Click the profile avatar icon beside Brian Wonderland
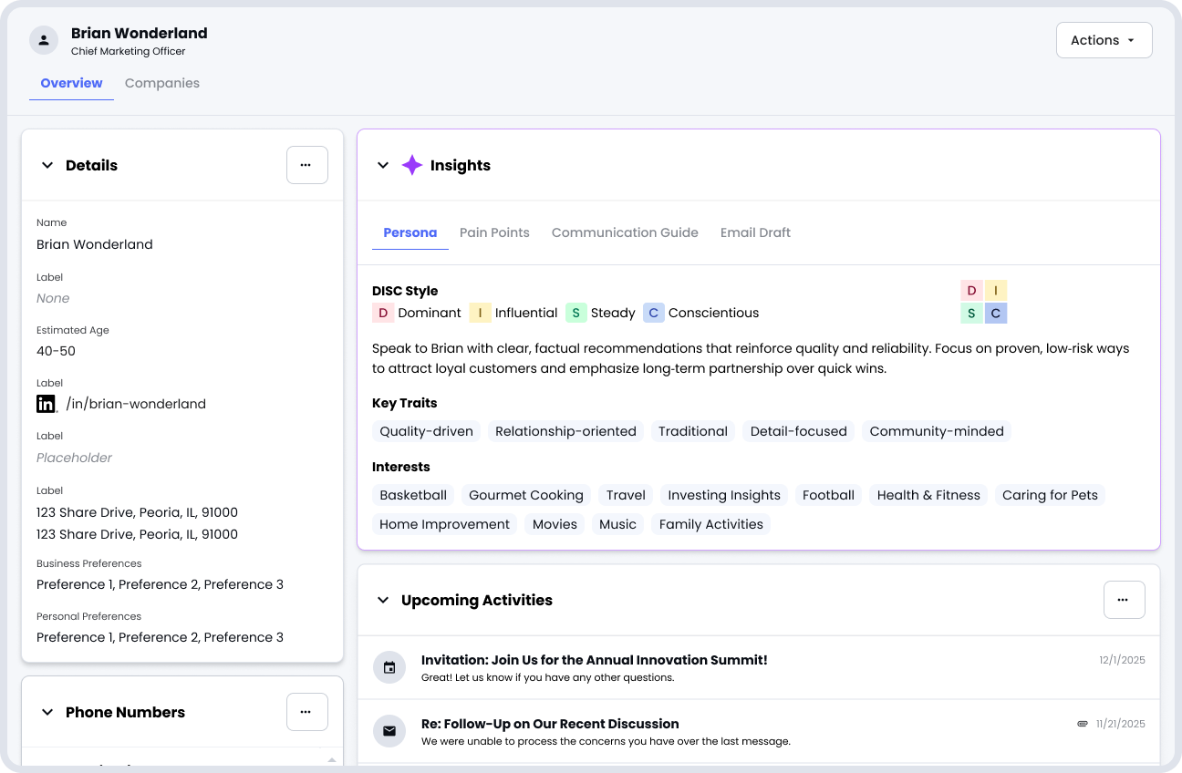Viewport: 1182px width, 773px height. pos(44,40)
